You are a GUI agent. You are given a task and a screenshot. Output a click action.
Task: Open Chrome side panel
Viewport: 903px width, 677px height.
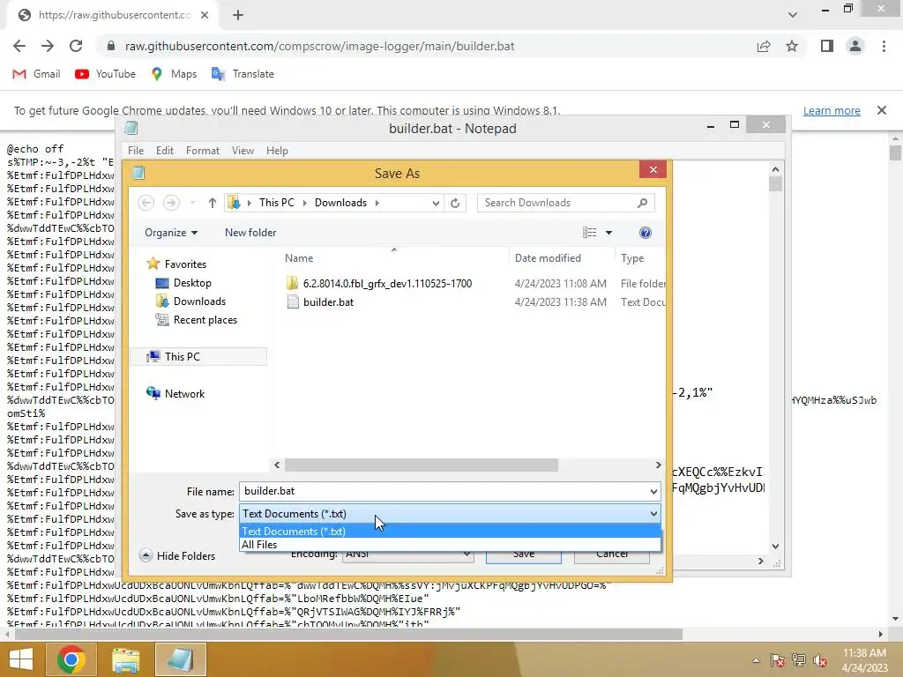827,46
